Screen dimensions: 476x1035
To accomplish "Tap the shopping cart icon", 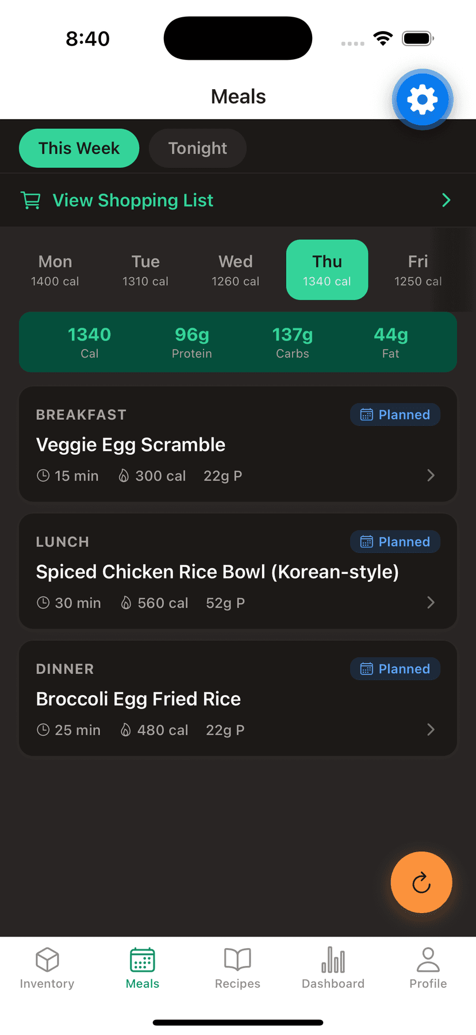I will click(x=30, y=200).
